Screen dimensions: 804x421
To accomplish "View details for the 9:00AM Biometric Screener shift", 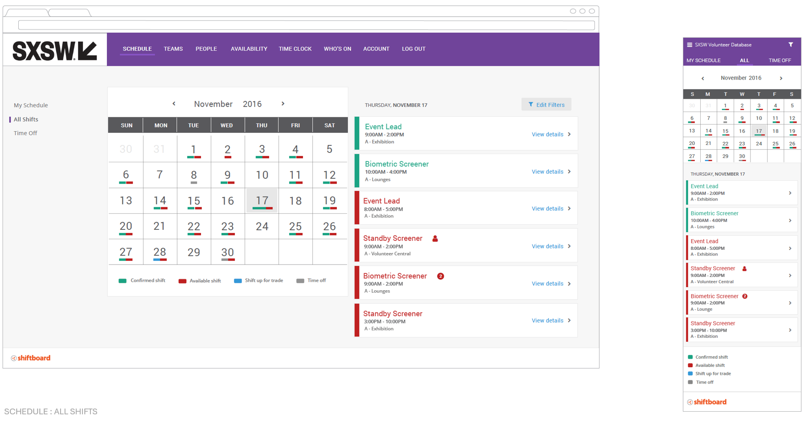I will 551,284.
